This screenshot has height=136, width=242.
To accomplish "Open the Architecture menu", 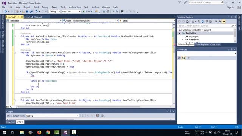I will click(x=75, y=7).
